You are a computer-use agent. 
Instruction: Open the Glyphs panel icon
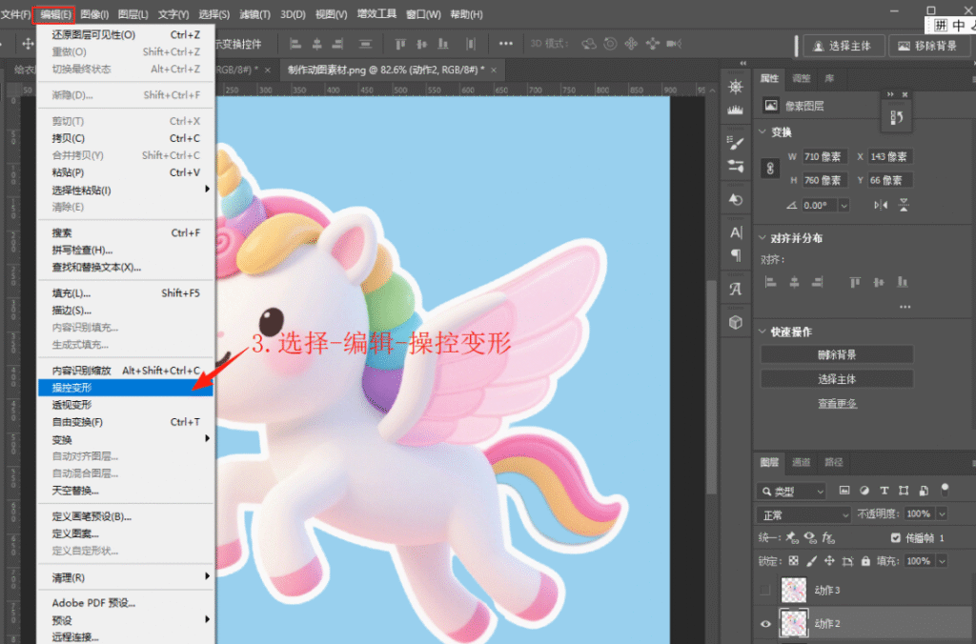tap(736, 289)
